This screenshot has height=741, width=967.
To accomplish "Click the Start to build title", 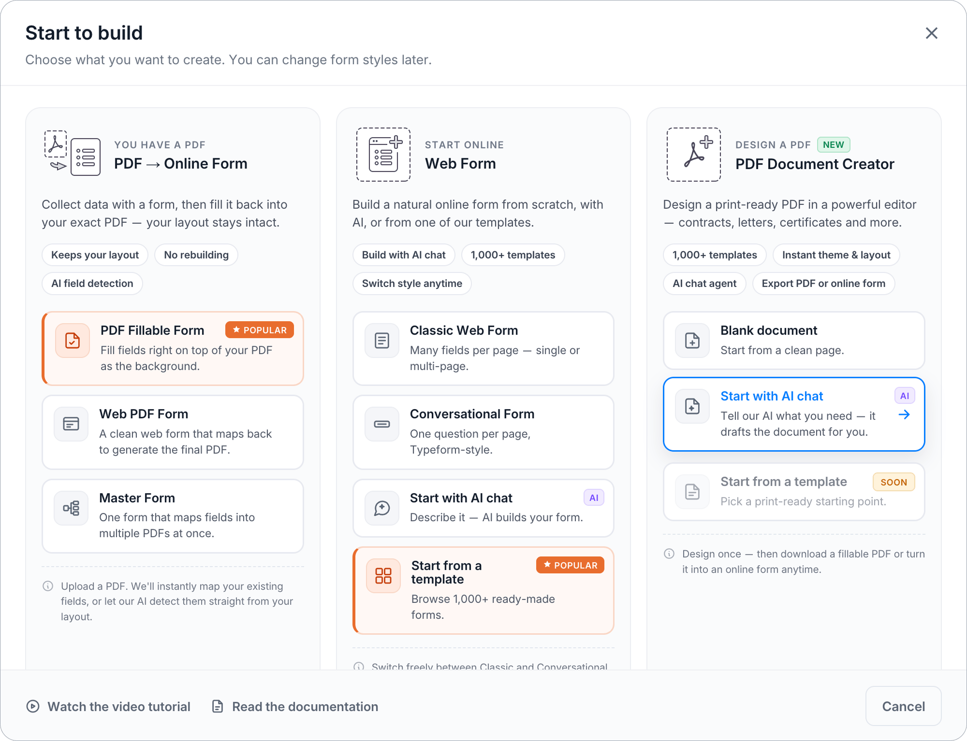I will tap(84, 33).
